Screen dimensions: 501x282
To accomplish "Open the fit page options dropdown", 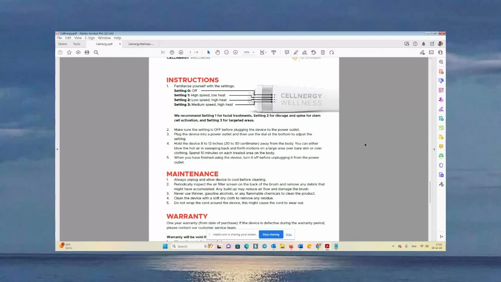I will [263, 52].
